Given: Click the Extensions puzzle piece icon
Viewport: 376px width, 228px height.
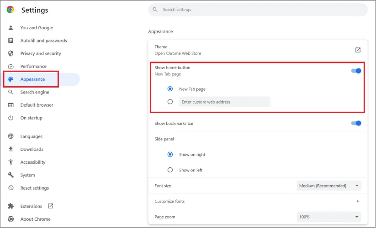Looking at the screenshot, I should 11,206.
